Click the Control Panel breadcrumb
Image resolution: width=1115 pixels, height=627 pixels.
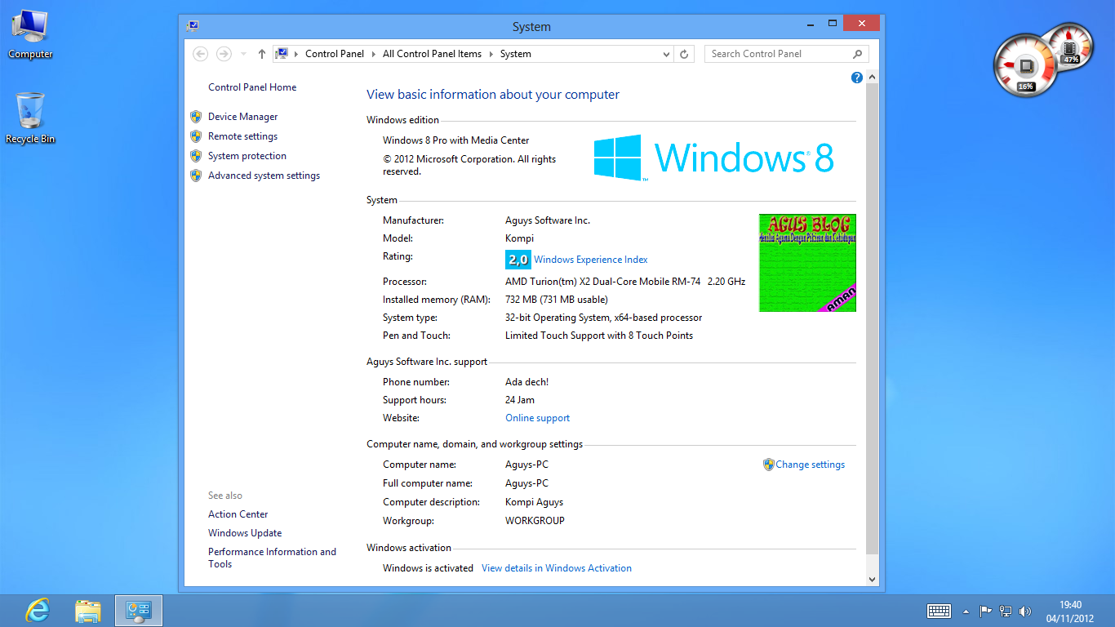(x=335, y=54)
